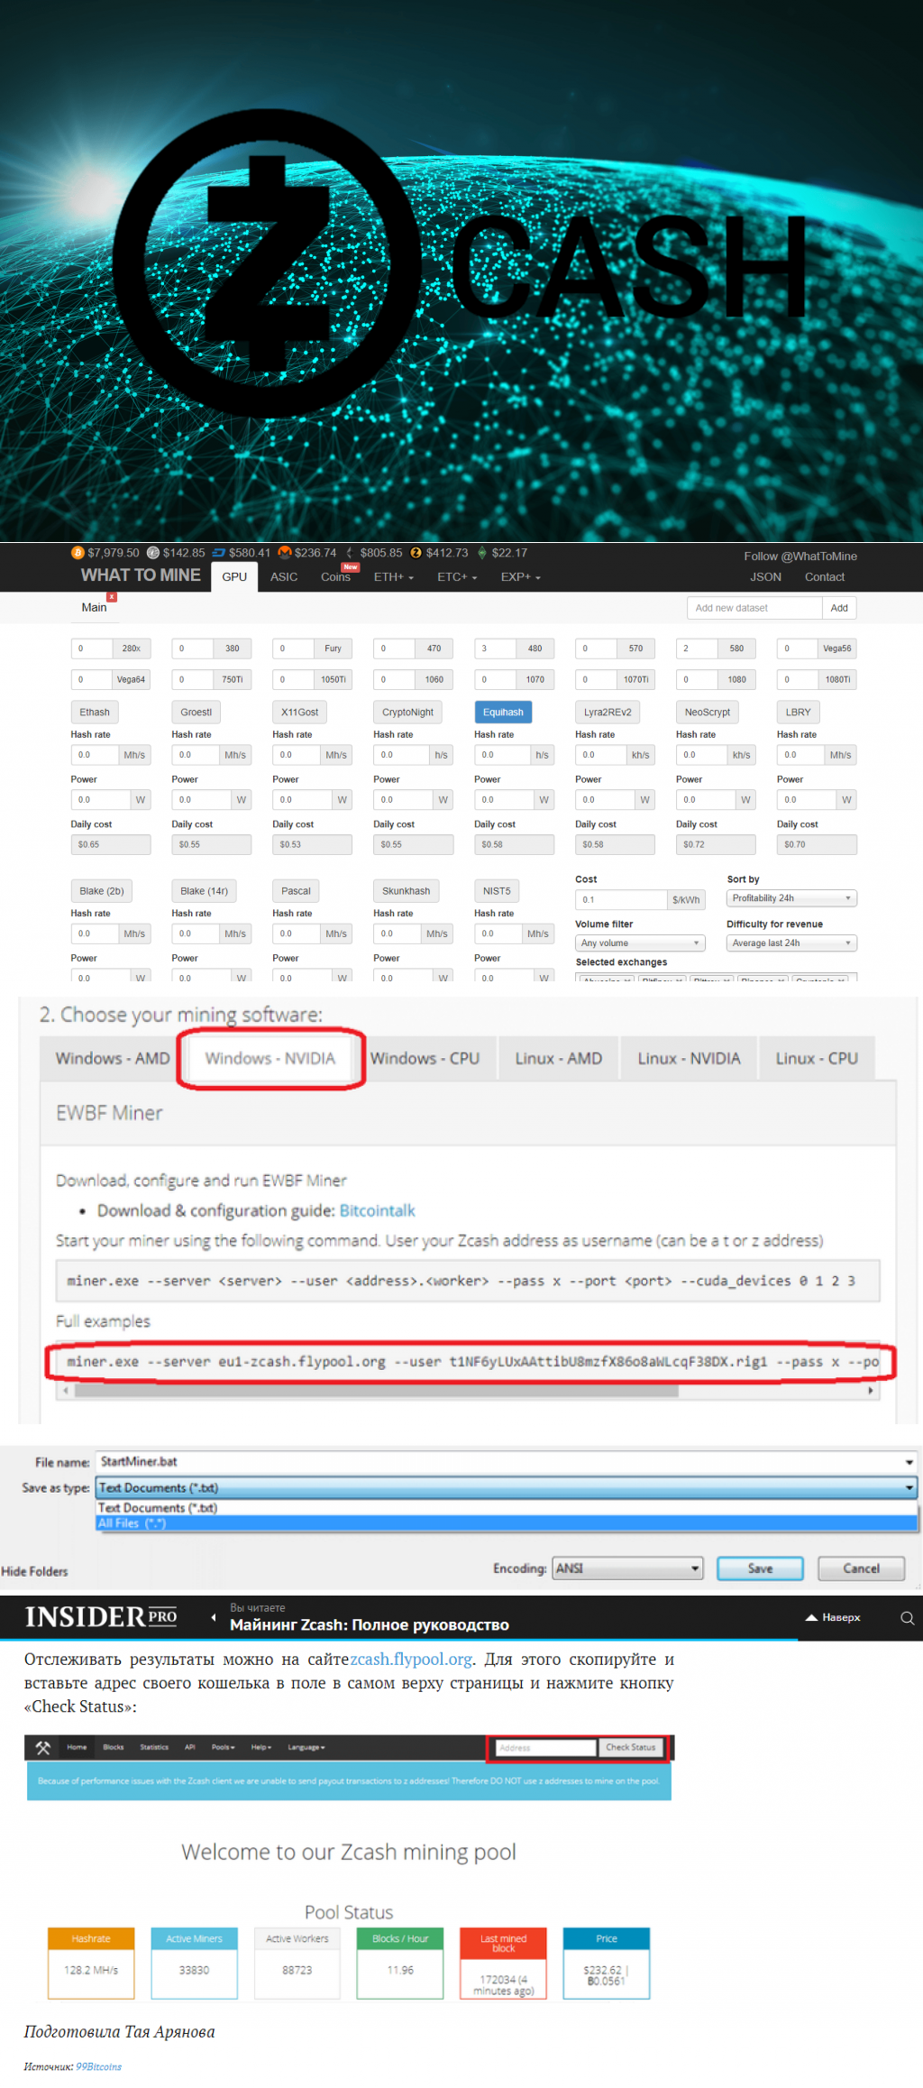Select the Windows - NVIDIA tab
This screenshot has width=923, height=2088.
point(270,1058)
